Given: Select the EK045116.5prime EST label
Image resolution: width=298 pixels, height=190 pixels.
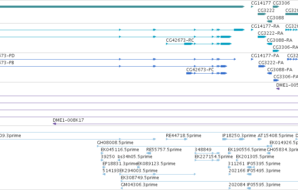Looking at the screenshot, I should (x=120, y=150).
